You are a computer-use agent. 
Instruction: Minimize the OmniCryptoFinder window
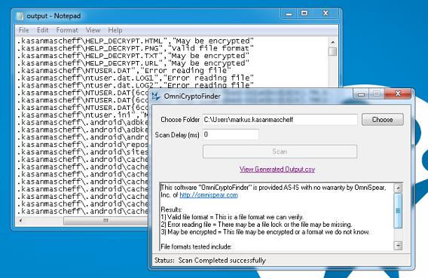coord(361,94)
